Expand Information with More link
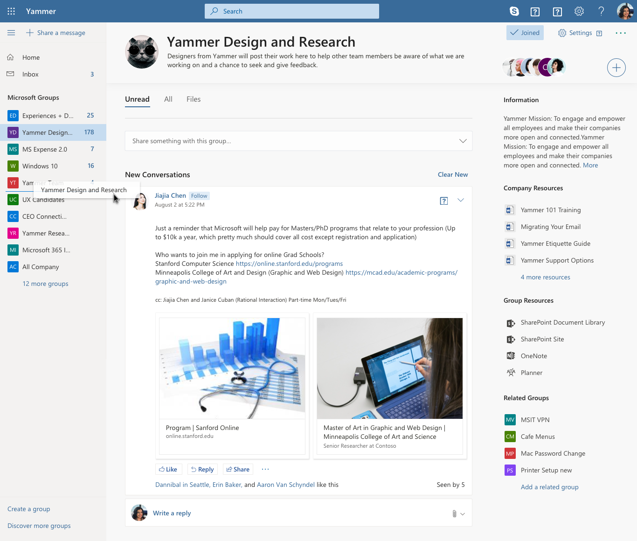Screen dimensions: 637x541 [x=590, y=165]
